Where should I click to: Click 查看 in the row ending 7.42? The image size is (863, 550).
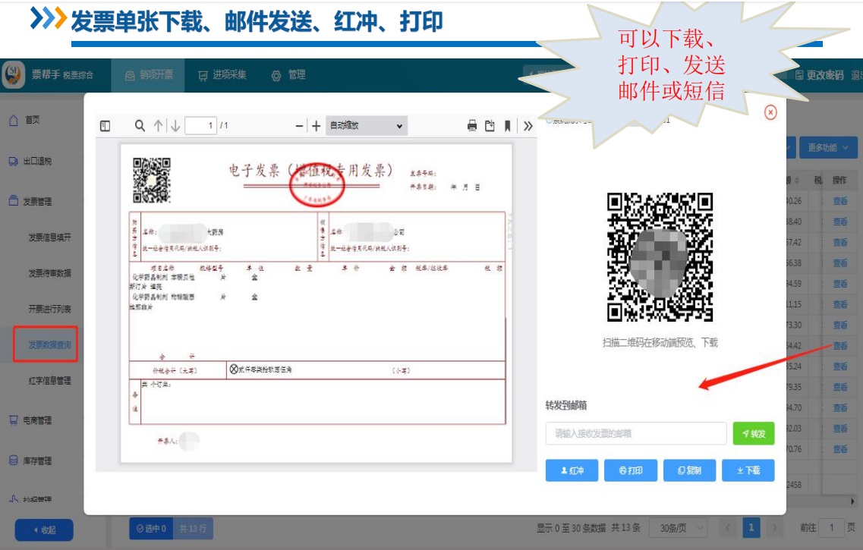pos(840,243)
